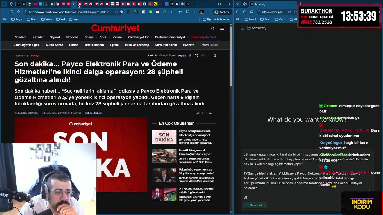Open the eGazete link
Screen dimensions: 383x215
click(189, 45)
